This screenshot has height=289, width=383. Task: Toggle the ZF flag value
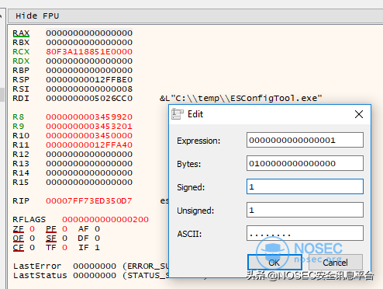point(32,229)
